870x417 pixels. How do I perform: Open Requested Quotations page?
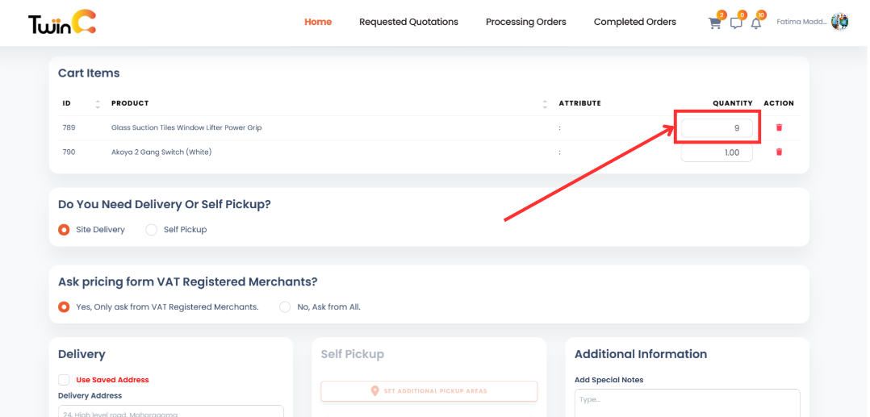408,23
